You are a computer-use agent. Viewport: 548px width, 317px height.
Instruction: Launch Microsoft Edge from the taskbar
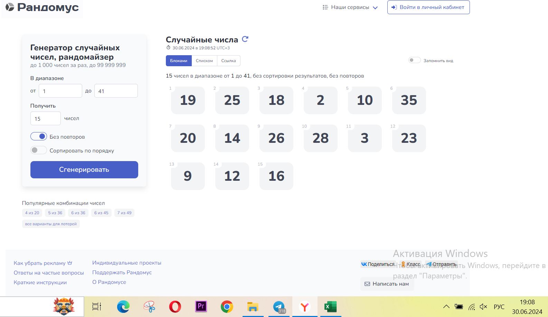click(x=123, y=306)
